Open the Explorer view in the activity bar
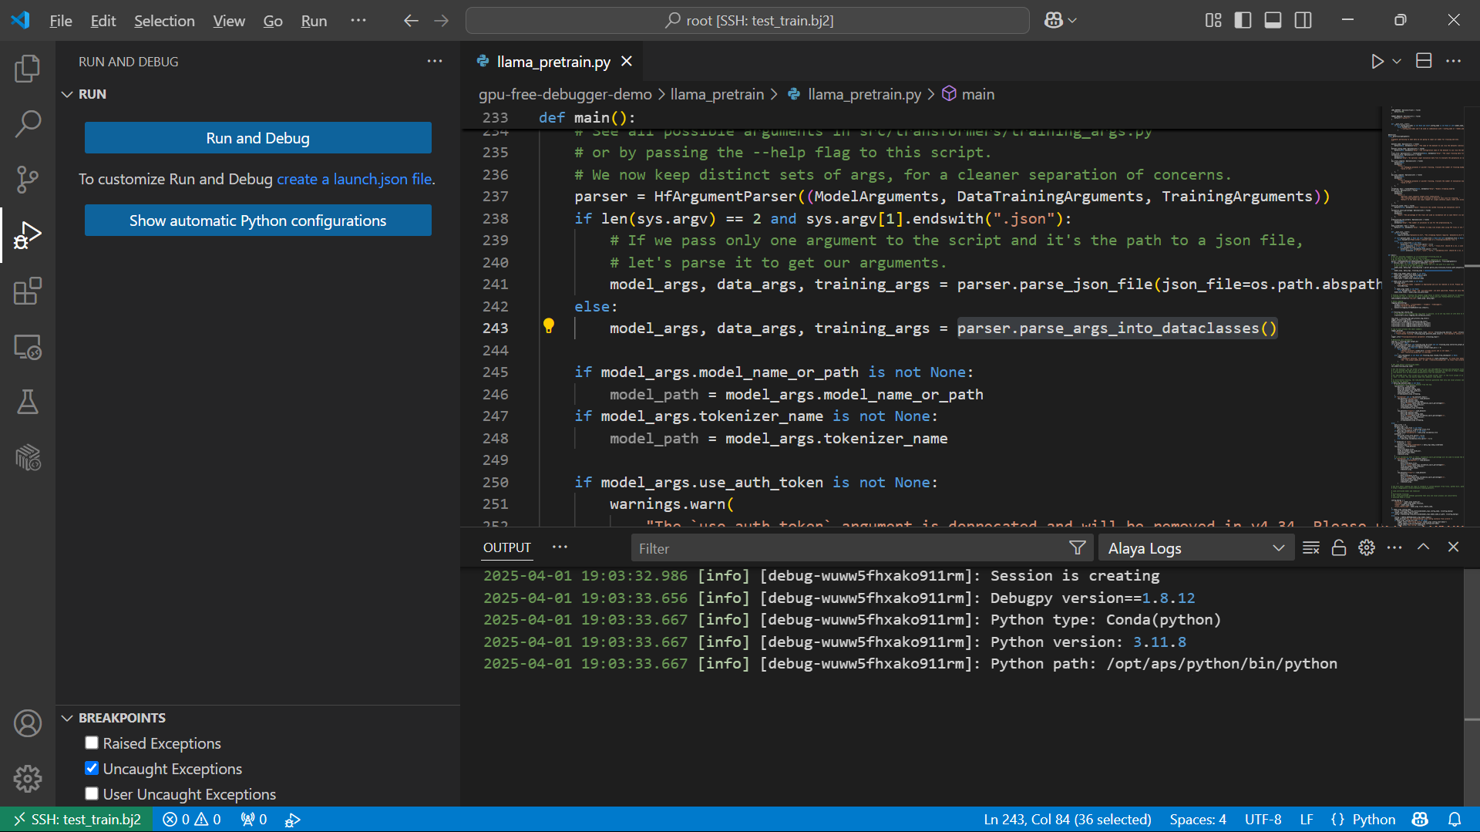Image resolution: width=1480 pixels, height=832 pixels. (28, 68)
